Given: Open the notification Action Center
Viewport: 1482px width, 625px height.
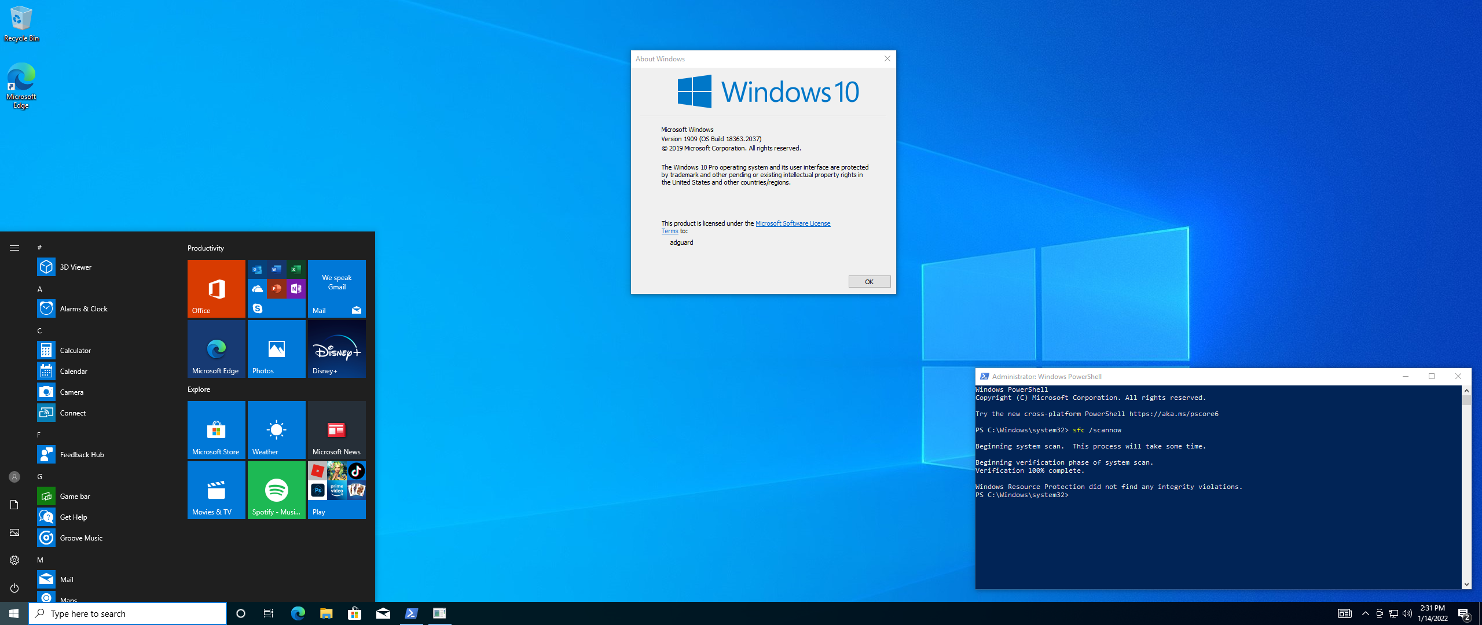Looking at the screenshot, I should pyautogui.click(x=1464, y=613).
